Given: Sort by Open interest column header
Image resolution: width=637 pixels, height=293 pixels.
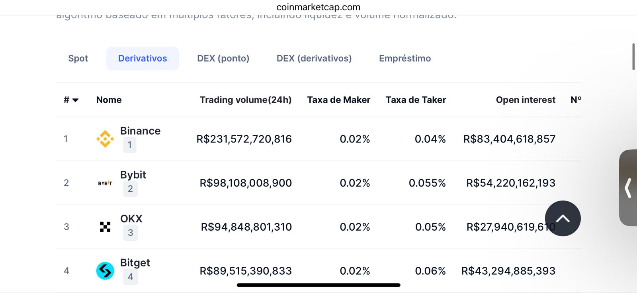Looking at the screenshot, I should click(526, 100).
